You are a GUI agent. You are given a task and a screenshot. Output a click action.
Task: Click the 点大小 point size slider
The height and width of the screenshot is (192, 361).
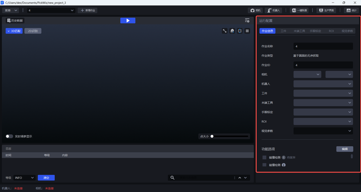click(x=230, y=136)
